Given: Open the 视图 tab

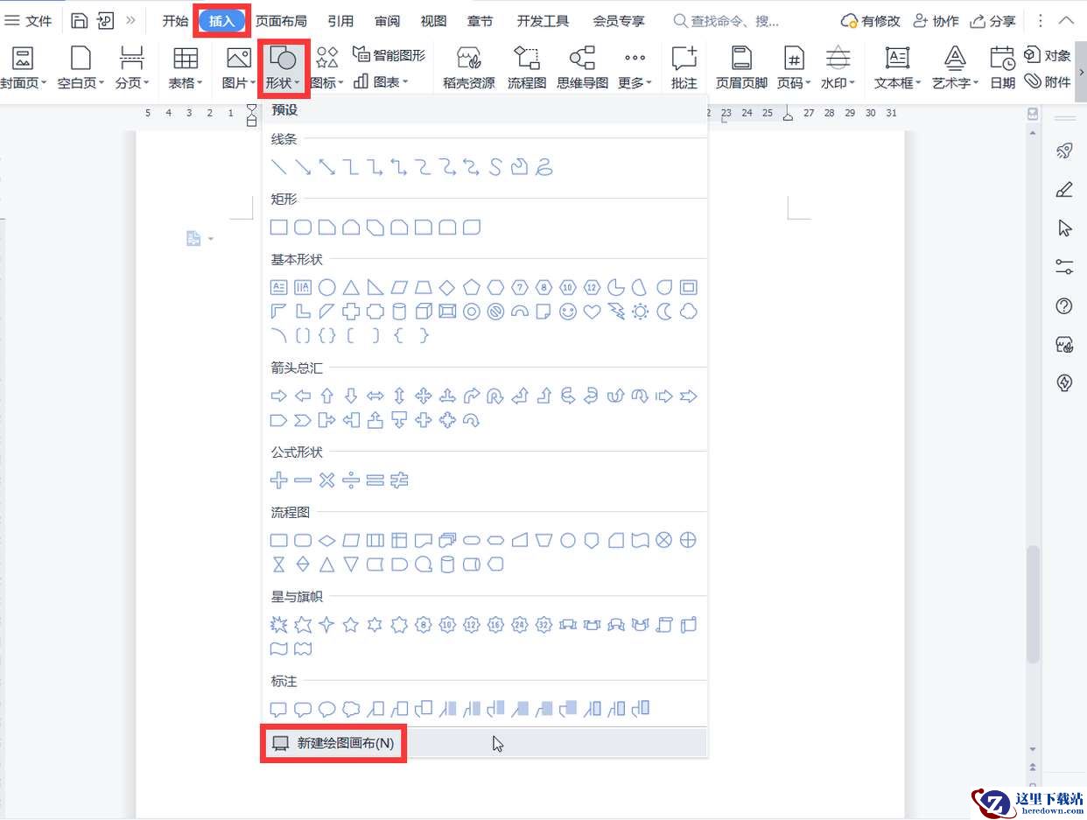Looking at the screenshot, I should pos(433,21).
